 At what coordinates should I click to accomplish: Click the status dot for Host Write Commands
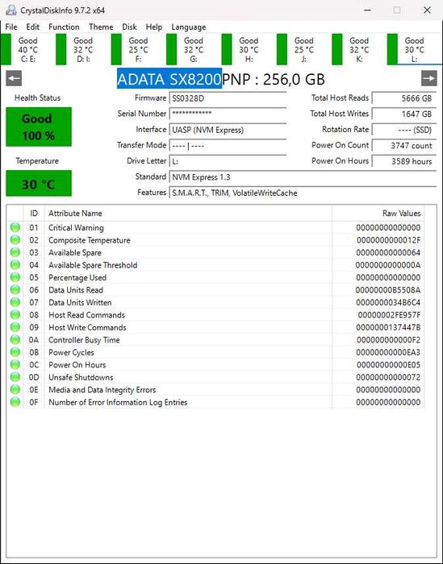[x=15, y=327]
